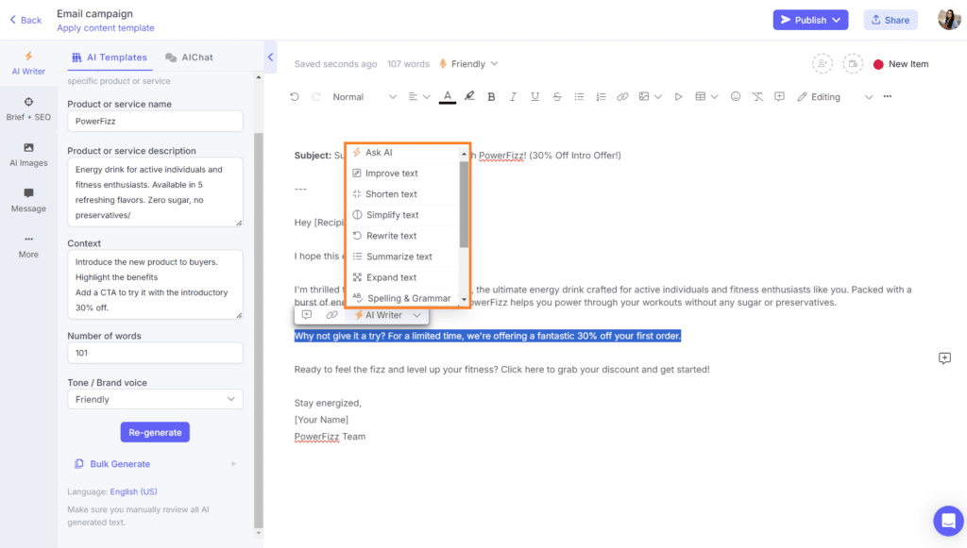Image resolution: width=967 pixels, height=548 pixels.
Task: Choose Improve text from the menu
Action: tap(403, 173)
